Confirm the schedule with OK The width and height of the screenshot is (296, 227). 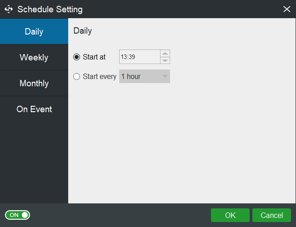point(230,215)
